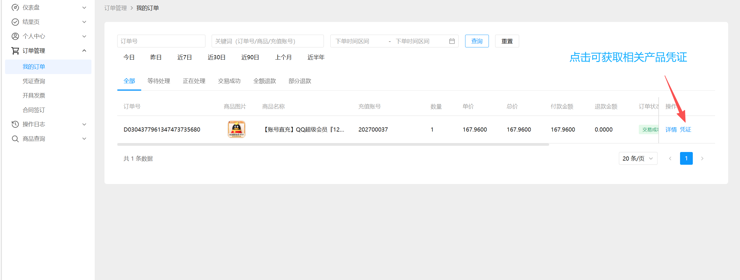Collapse the 订单管理 menu chevron
Viewport: 740px width, 280px height.
(x=84, y=51)
